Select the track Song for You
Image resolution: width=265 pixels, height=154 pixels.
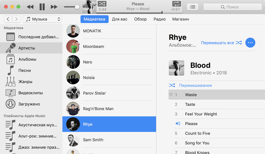(x=217, y=143)
